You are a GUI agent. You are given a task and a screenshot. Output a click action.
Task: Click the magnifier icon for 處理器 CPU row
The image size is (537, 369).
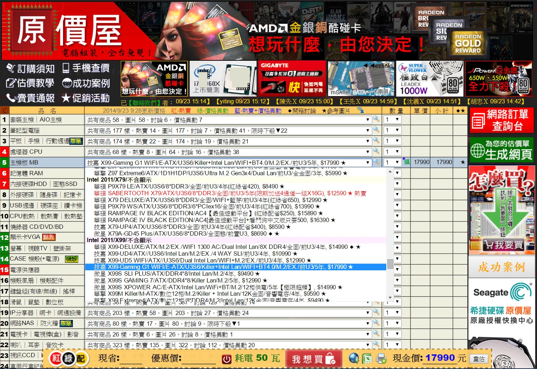(x=376, y=151)
